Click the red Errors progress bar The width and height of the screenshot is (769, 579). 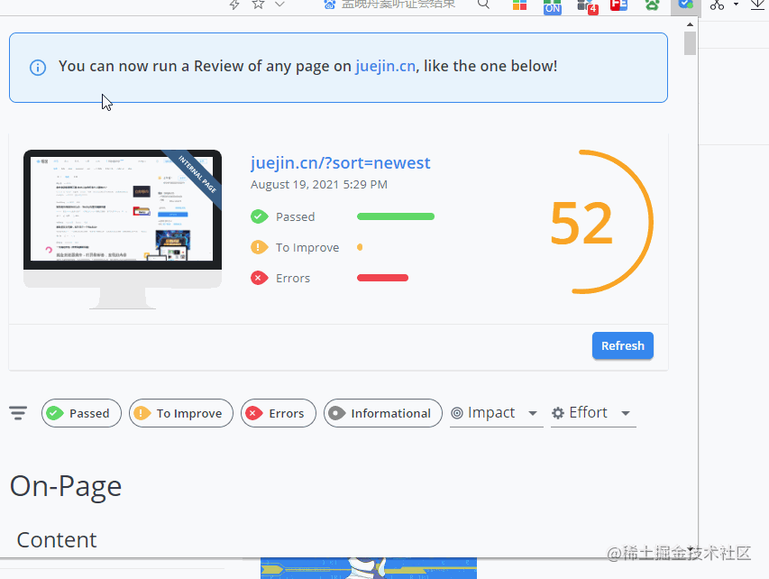[x=382, y=278]
